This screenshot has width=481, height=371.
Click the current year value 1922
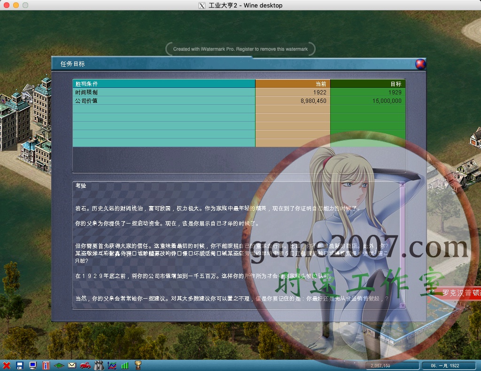319,93
